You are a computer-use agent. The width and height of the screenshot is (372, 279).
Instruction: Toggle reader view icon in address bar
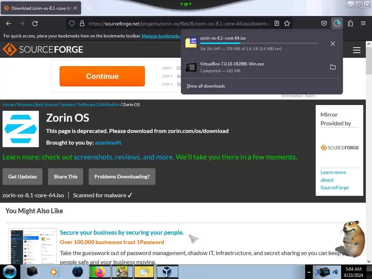[276, 23]
